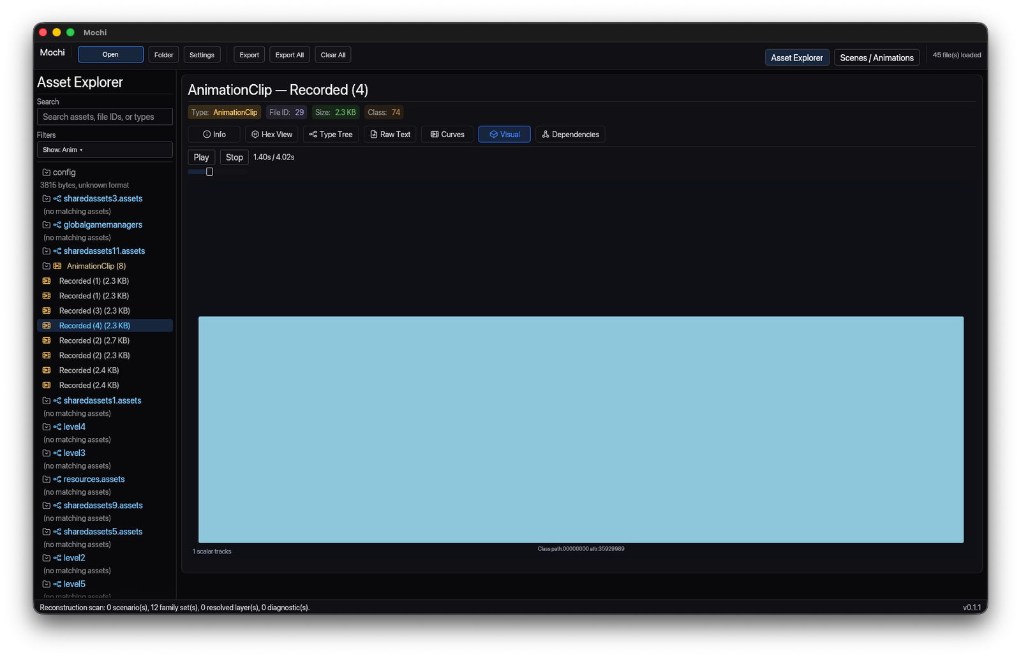Click the film icon beside Recorded (2) (2.3 KB)
This screenshot has width=1021, height=658.
click(x=47, y=355)
